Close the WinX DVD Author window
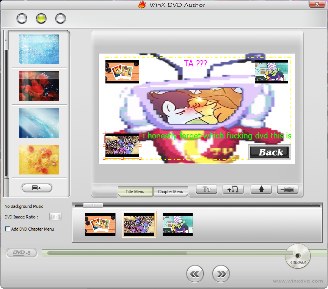The image size is (328, 289). point(317,4)
